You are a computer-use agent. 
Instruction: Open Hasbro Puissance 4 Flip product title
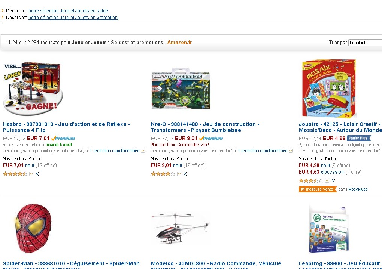pyautogui.click(x=67, y=127)
